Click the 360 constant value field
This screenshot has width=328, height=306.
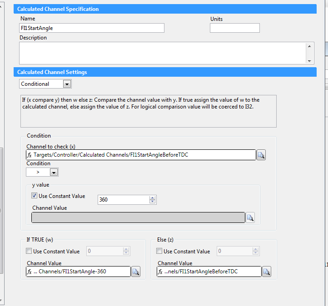click(x=123, y=200)
